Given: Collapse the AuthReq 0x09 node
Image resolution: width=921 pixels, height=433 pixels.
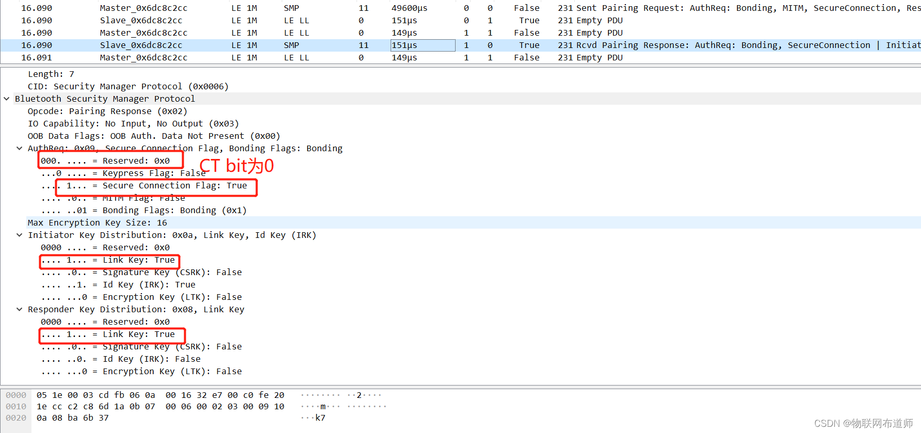Looking at the screenshot, I should point(20,148).
